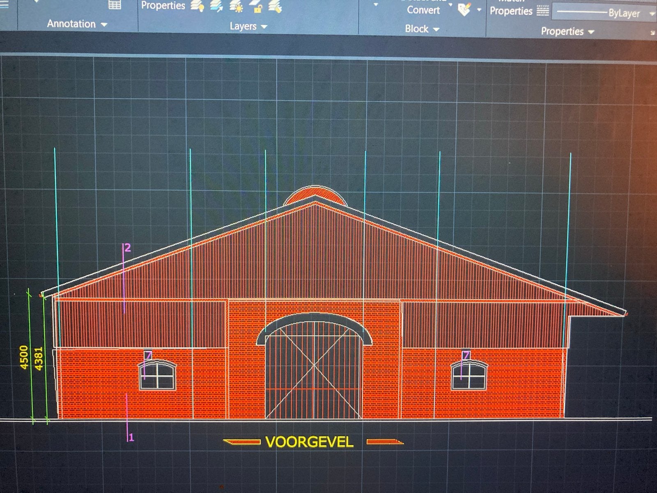Open the Properties panel title dropdown

coord(567,31)
